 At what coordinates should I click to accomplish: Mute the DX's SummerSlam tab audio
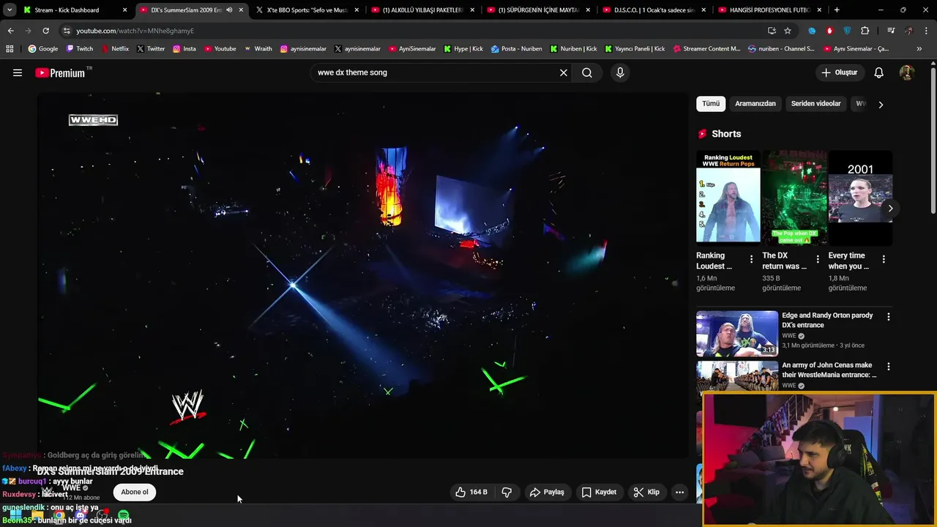[229, 10]
